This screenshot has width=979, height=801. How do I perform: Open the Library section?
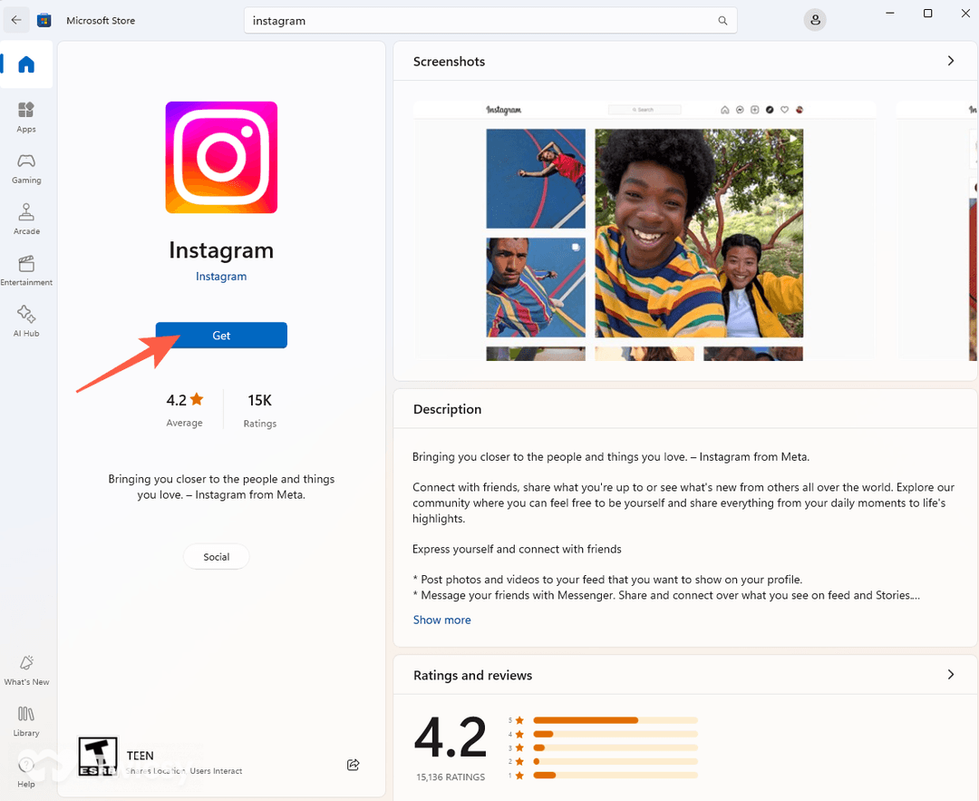click(26, 721)
